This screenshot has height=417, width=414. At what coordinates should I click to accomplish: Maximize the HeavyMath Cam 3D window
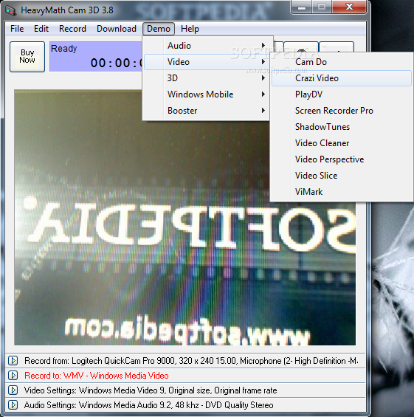tap(322, 7)
